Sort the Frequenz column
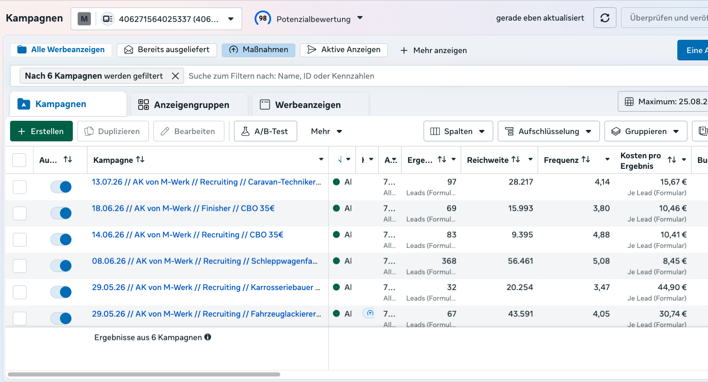 pos(586,159)
